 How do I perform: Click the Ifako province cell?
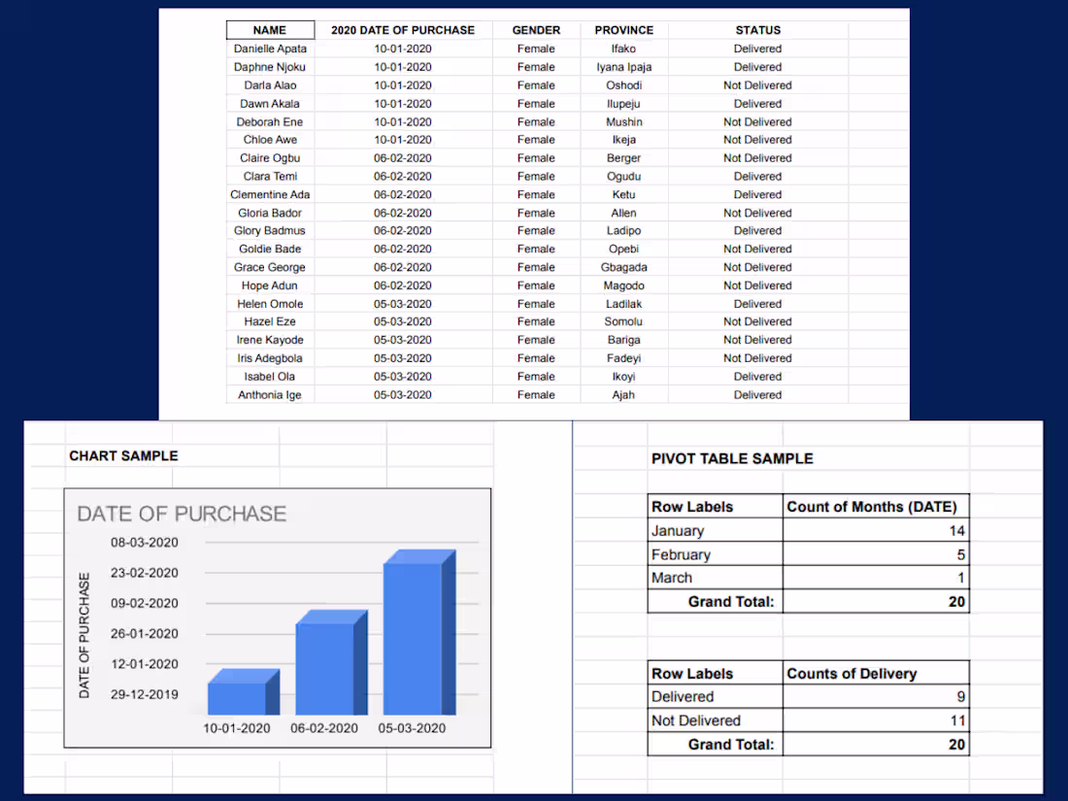click(623, 48)
